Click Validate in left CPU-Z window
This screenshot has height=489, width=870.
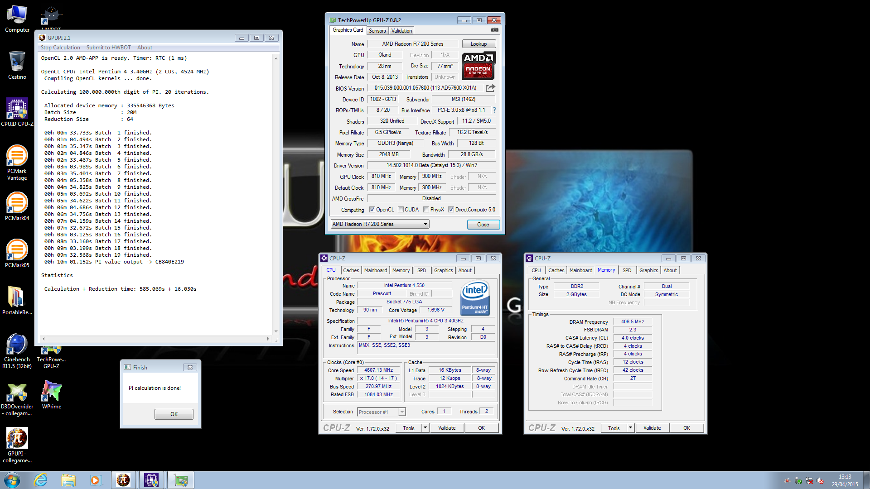[447, 428]
